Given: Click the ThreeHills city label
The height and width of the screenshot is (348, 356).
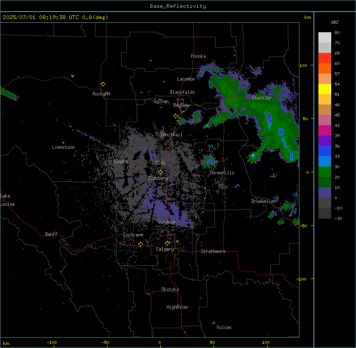Looking at the screenshot, I should [222, 173].
